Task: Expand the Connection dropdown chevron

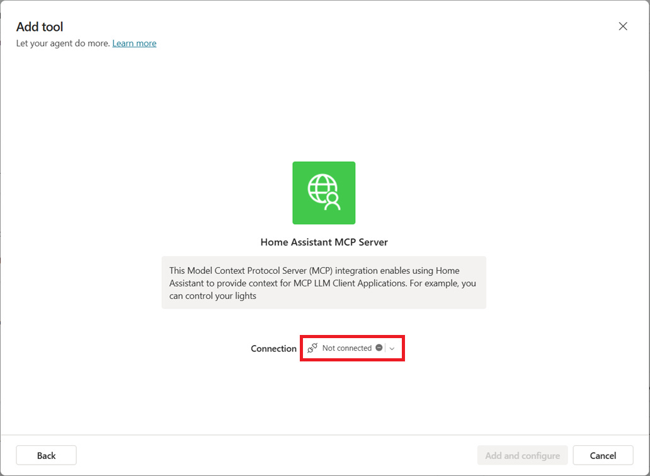Action: pyautogui.click(x=392, y=348)
